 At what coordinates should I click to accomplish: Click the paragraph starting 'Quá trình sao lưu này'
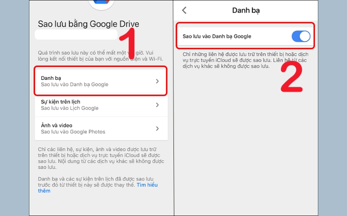[x=101, y=56]
